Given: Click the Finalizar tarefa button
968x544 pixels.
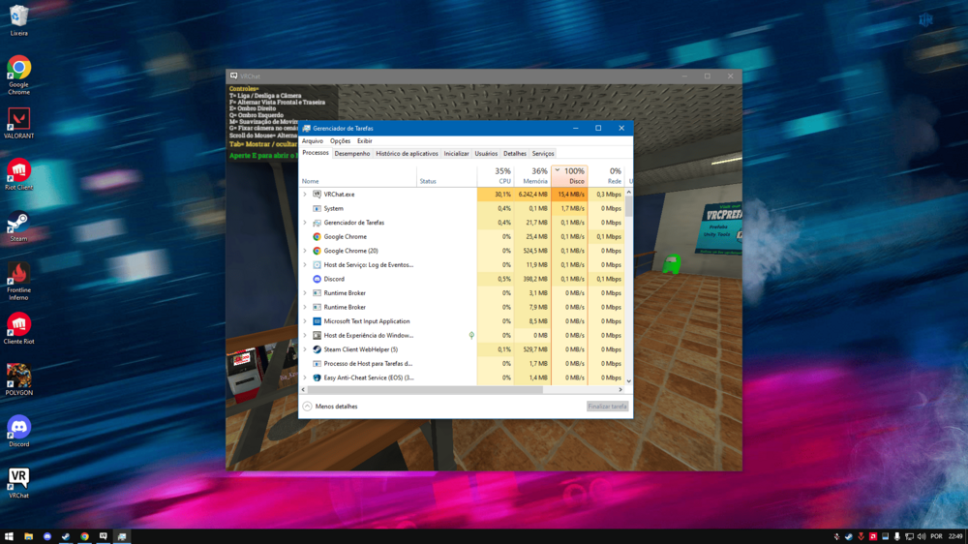Looking at the screenshot, I should [x=607, y=407].
